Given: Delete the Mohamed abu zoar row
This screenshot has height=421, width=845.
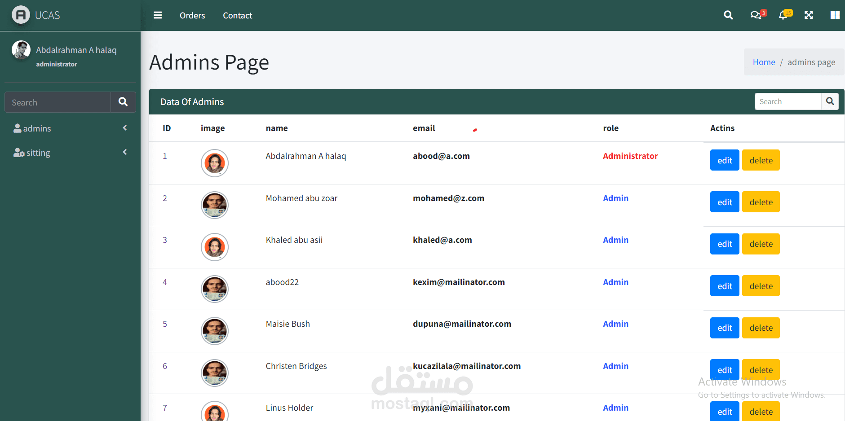Looking at the screenshot, I should coord(761,202).
